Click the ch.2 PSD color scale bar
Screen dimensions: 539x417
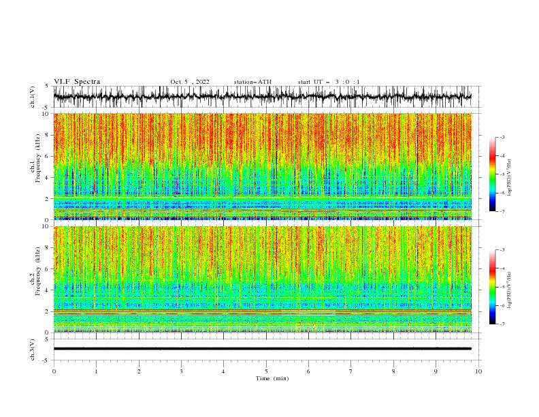coord(493,287)
